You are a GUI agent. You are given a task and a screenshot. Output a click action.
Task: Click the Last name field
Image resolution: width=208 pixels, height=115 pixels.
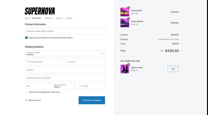coord(85,62)
